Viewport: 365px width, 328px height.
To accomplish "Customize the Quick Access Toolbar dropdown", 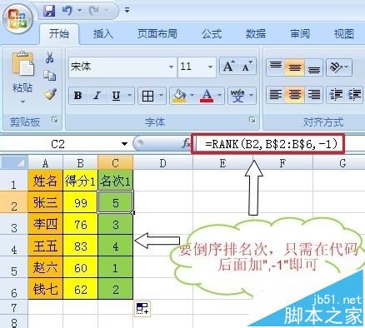I will click(x=127, y=11).
